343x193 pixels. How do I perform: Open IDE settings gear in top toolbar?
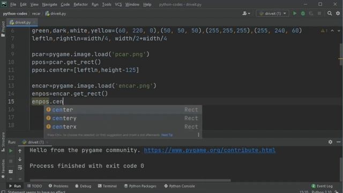click(x=338, y=13)
